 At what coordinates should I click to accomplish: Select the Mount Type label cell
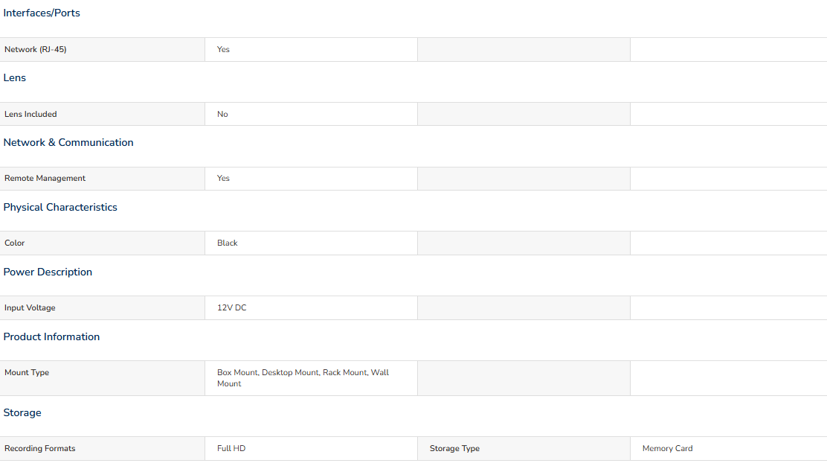pyautogui.click(x=103, y=378)
